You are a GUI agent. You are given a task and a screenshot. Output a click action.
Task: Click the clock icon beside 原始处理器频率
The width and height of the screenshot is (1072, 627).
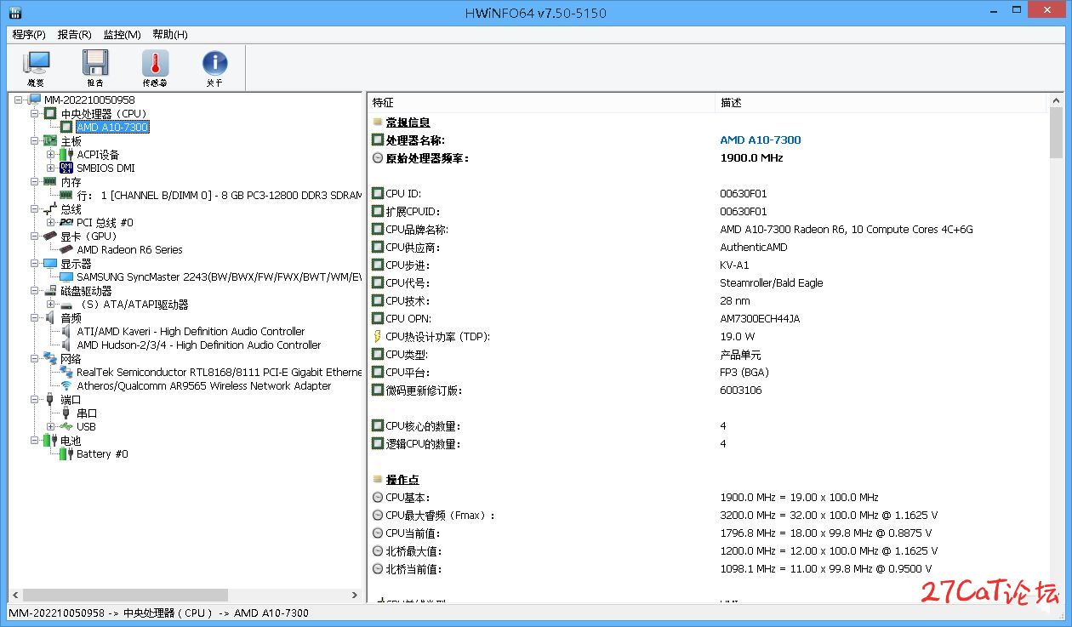pos(378,157)
